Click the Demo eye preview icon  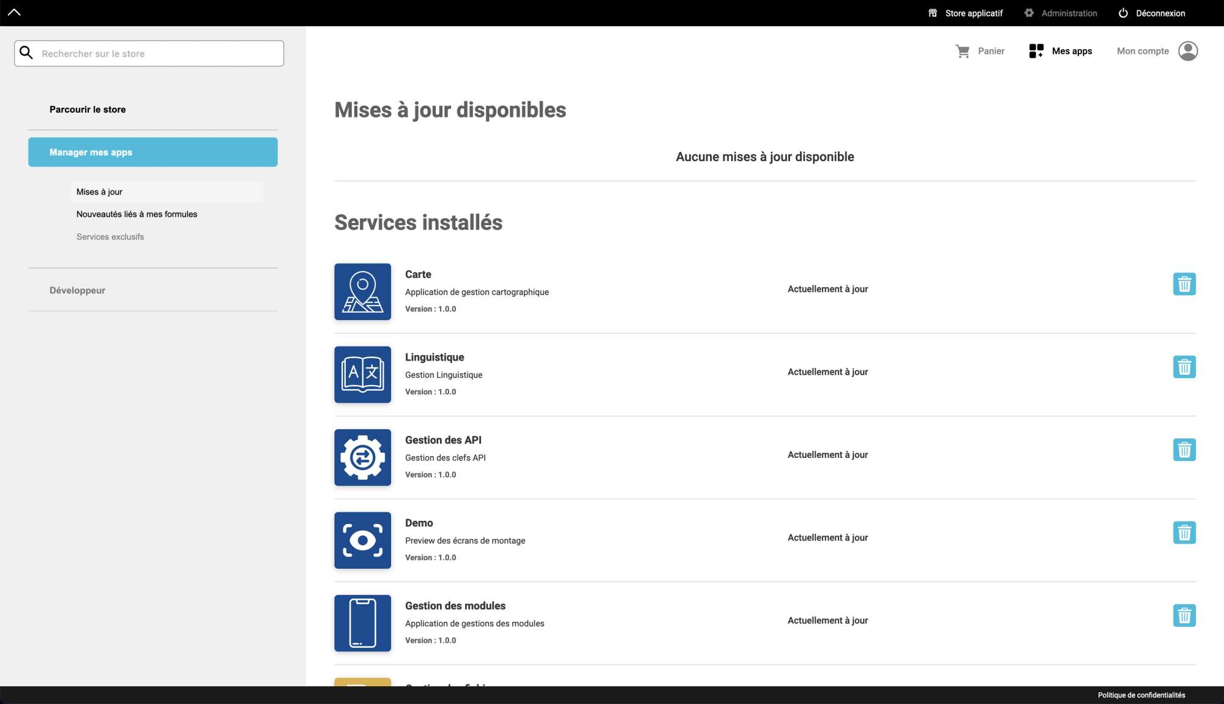tap(362, 540)
